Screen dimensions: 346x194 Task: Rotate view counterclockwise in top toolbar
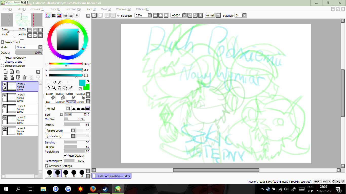(x=190, y=15)
